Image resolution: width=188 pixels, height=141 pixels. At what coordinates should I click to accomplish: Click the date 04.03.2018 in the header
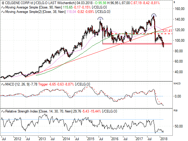pyautogui.click(x=85, y=3)
